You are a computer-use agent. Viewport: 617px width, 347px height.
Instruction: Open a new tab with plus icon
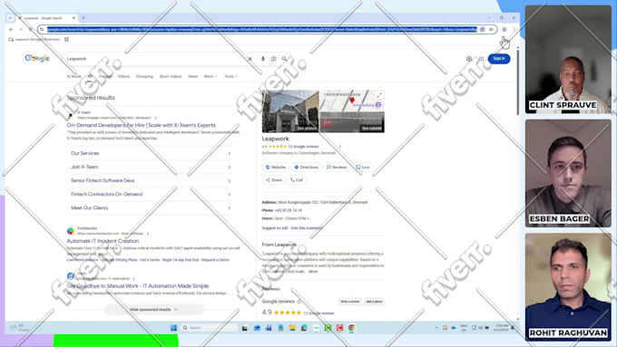(83, 18)
